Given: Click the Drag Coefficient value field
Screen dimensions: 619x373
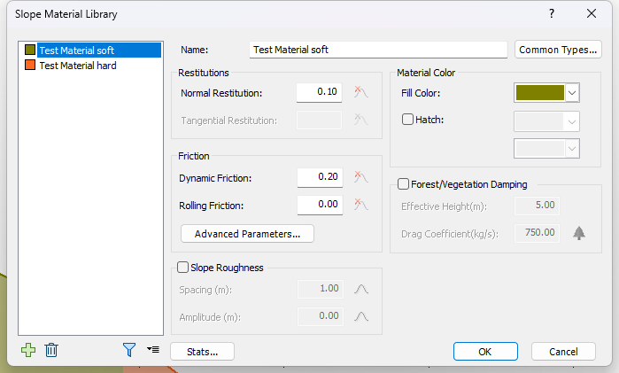Looking at the screenshot, I should click(537, 233).
